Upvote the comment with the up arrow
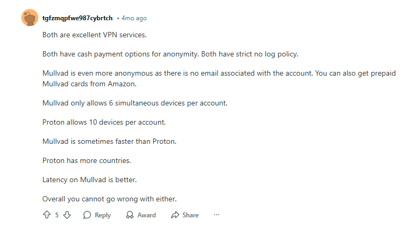The width and height of the screenshot is (407, 228). (x=46, y=215)
